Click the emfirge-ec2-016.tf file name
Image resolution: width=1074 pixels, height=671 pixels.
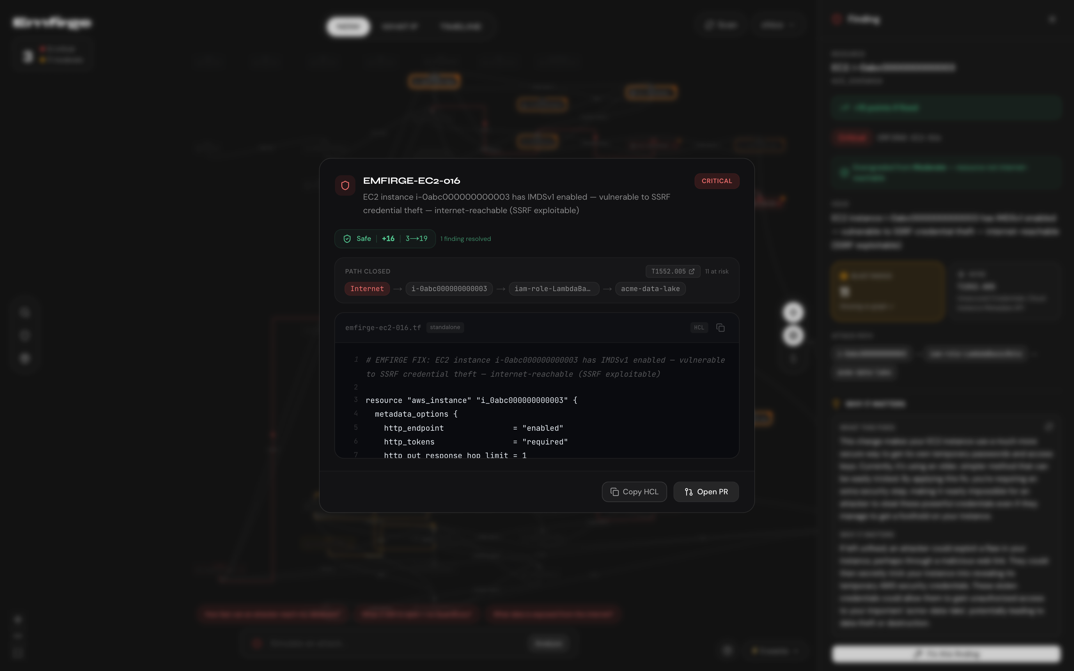coord(383,328)
